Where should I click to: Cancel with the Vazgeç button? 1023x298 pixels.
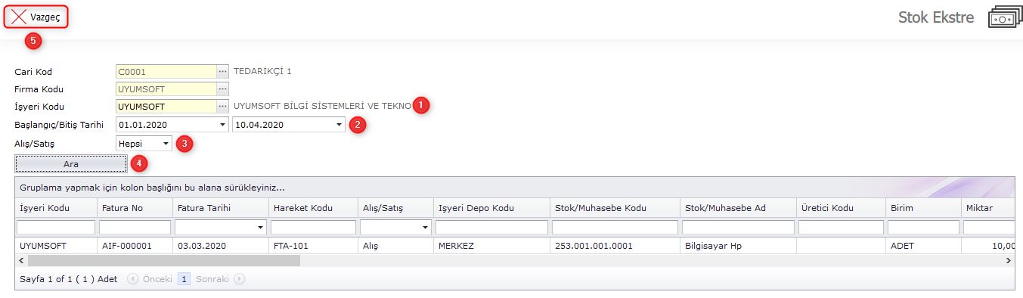point(36,17)
